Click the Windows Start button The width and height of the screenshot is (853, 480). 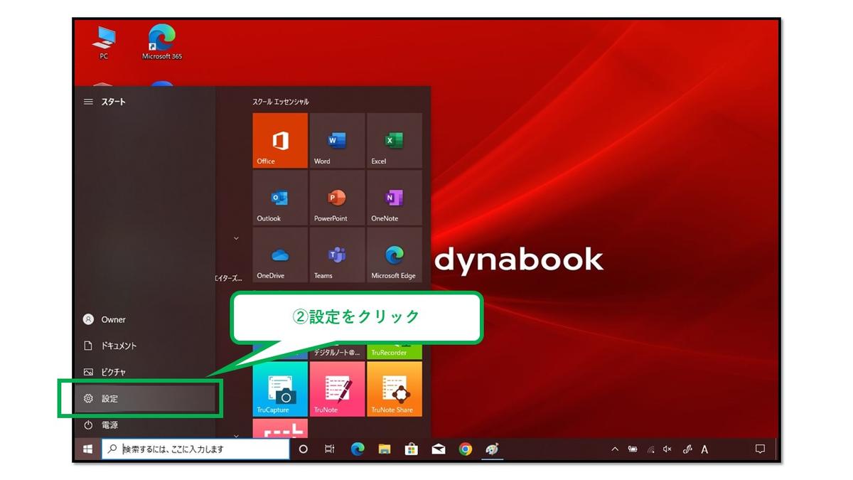click(x=88, y=449)
